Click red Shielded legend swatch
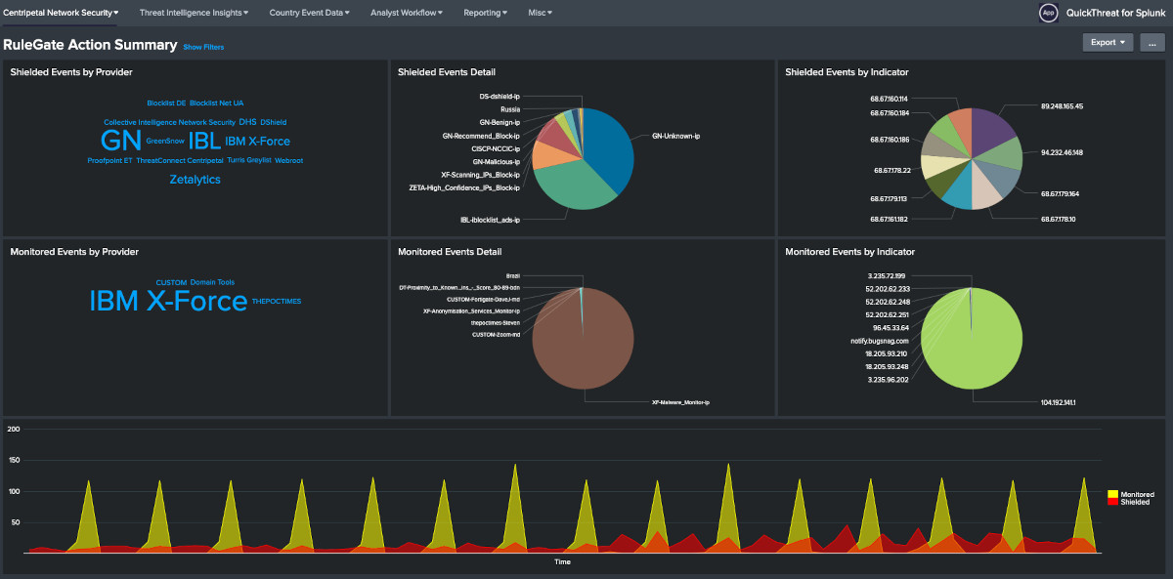This screenshot has height=579, width=1173. coord(1112,502)
